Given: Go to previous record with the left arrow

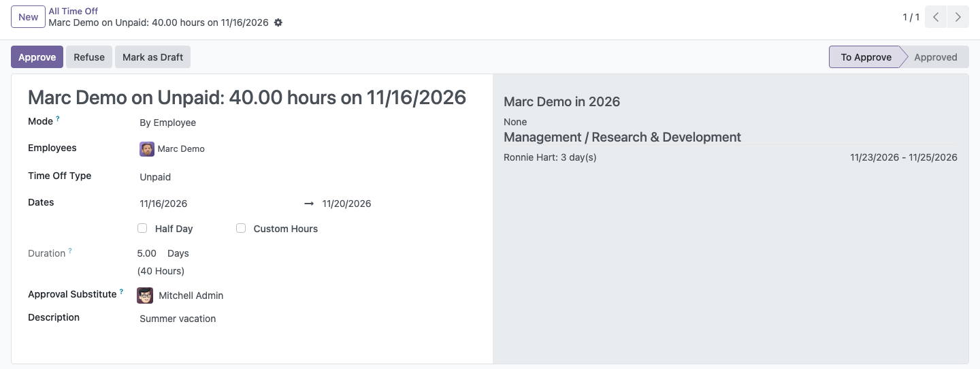Looking at the screenshot, I should tap(936, 17).
